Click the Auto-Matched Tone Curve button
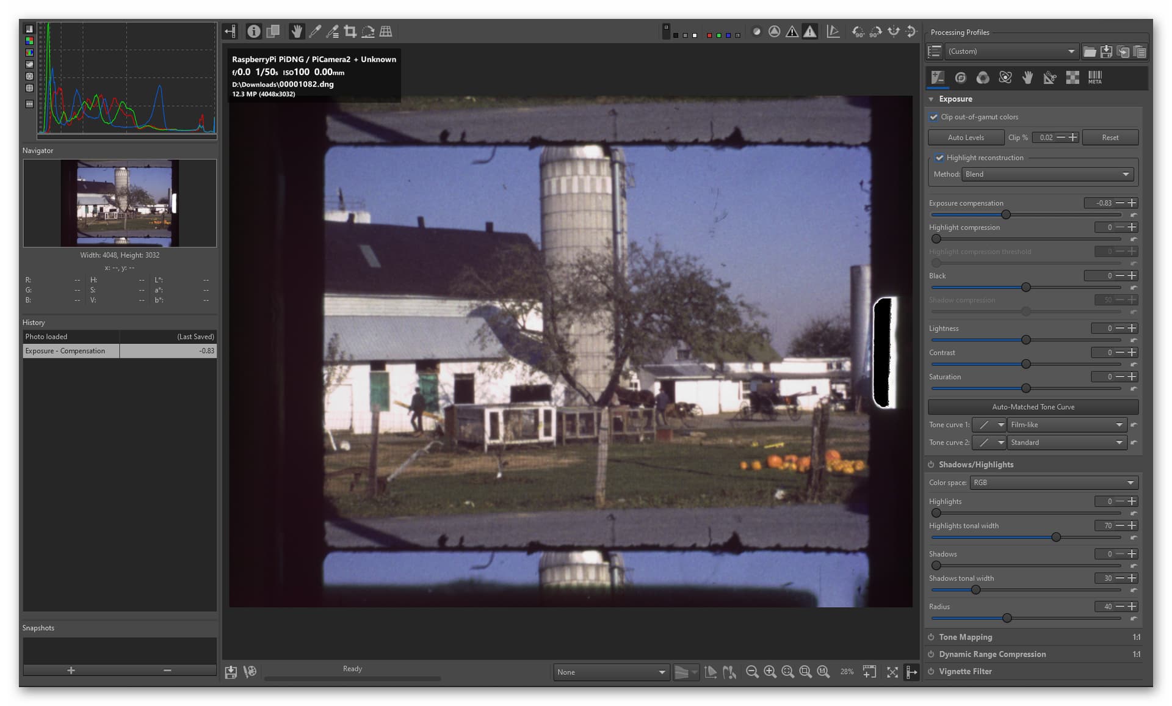 coord(1033,407)
